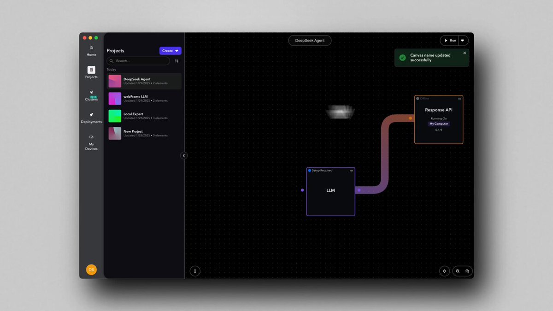Select the Response API node
This screenshot has height=311, width=553.
[439, 120]
